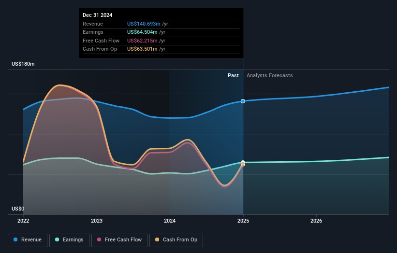Click the US$64.504m earnings value in tooltip
This screenshot has height=253, width=397.
click(x=141, y=32)
